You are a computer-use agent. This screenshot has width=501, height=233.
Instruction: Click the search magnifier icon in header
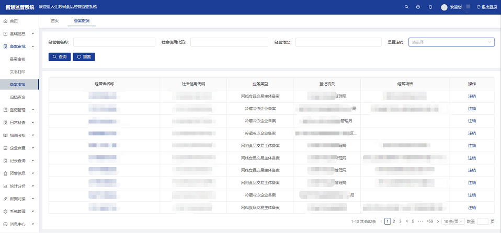tap(407, 7)
